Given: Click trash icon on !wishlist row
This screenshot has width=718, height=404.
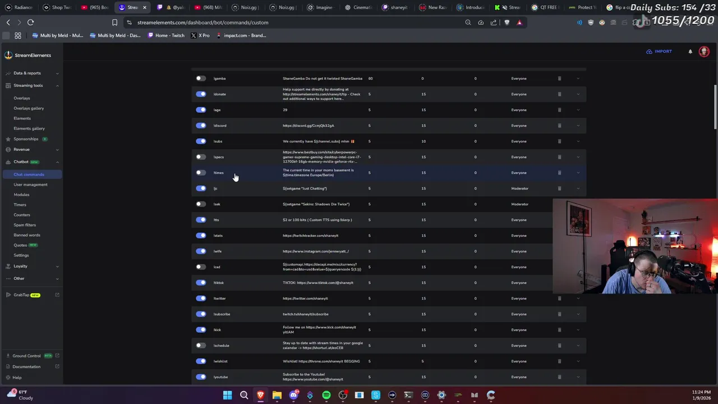Looking at the screenshot, I should tap(559, 361).
